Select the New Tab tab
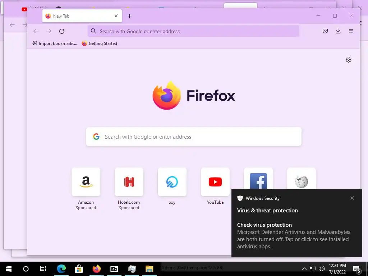Screen dimensions: 368x276 click(x=82, y=16)
